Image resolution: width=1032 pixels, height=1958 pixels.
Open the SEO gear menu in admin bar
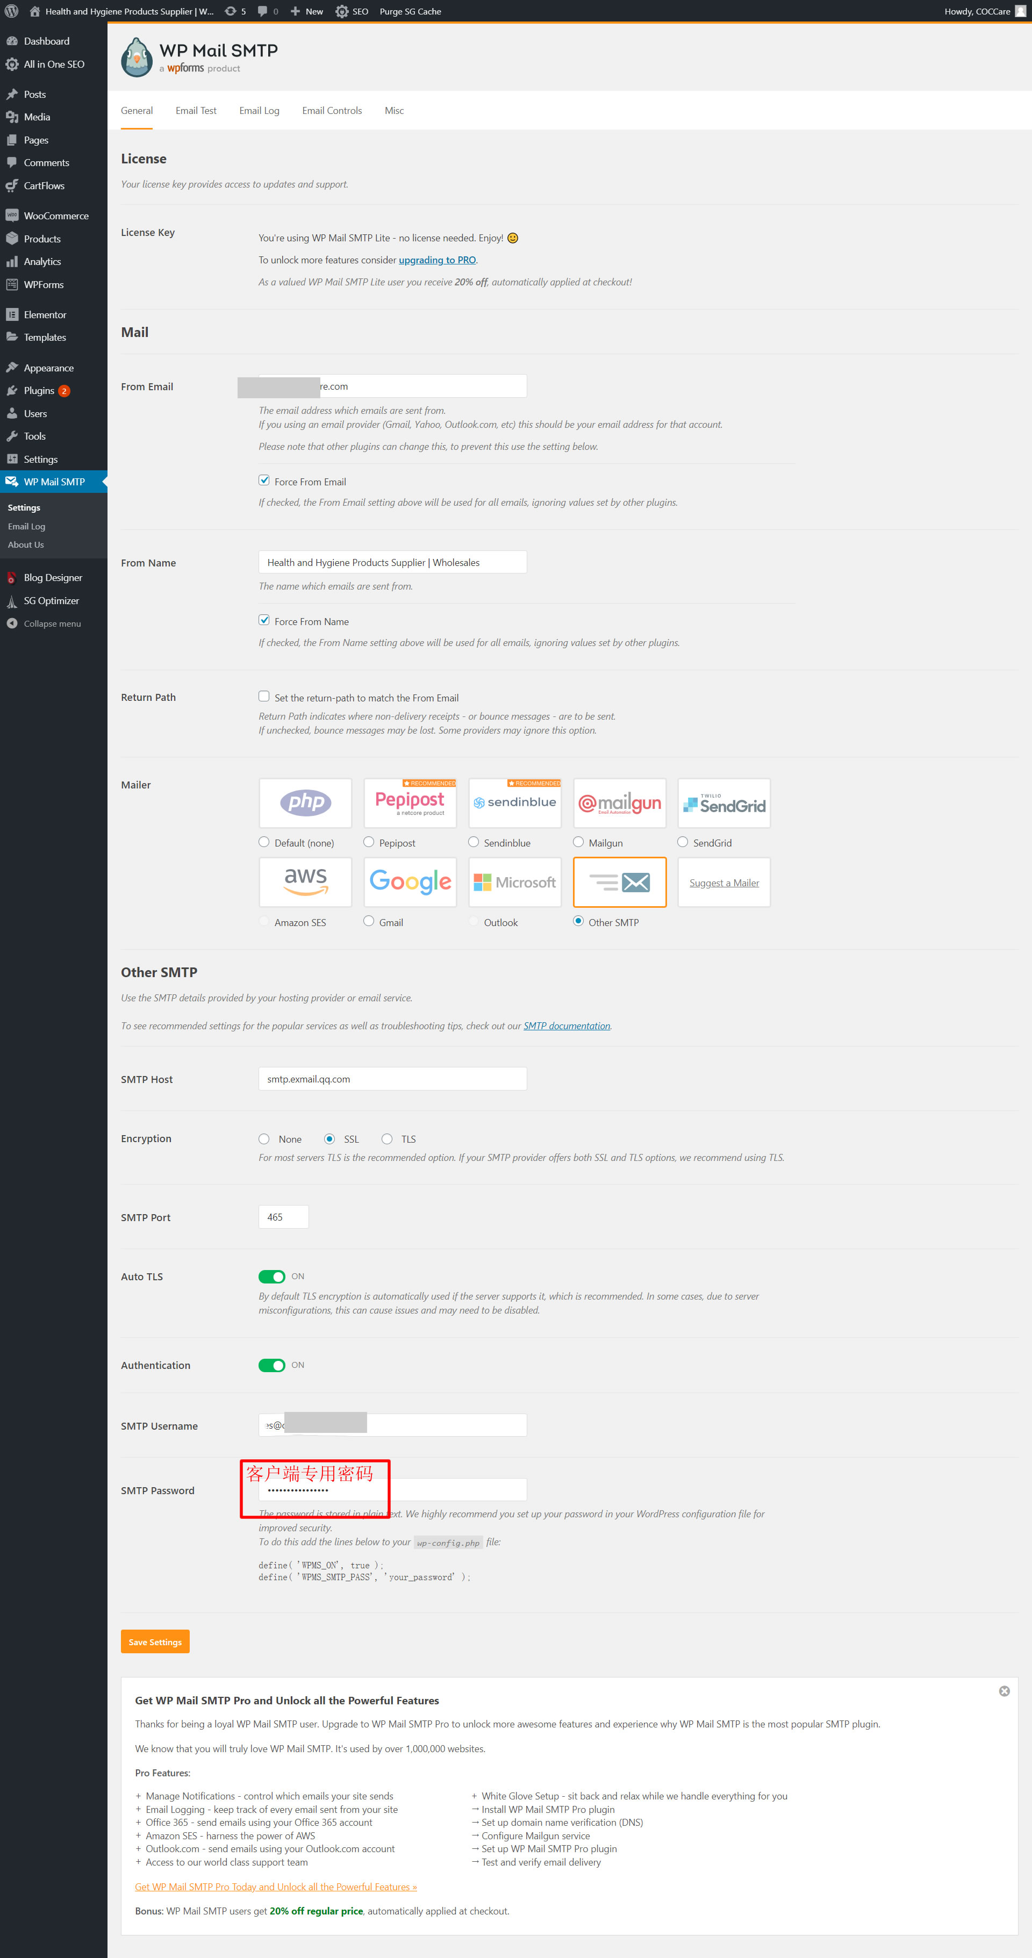(352, 11)
